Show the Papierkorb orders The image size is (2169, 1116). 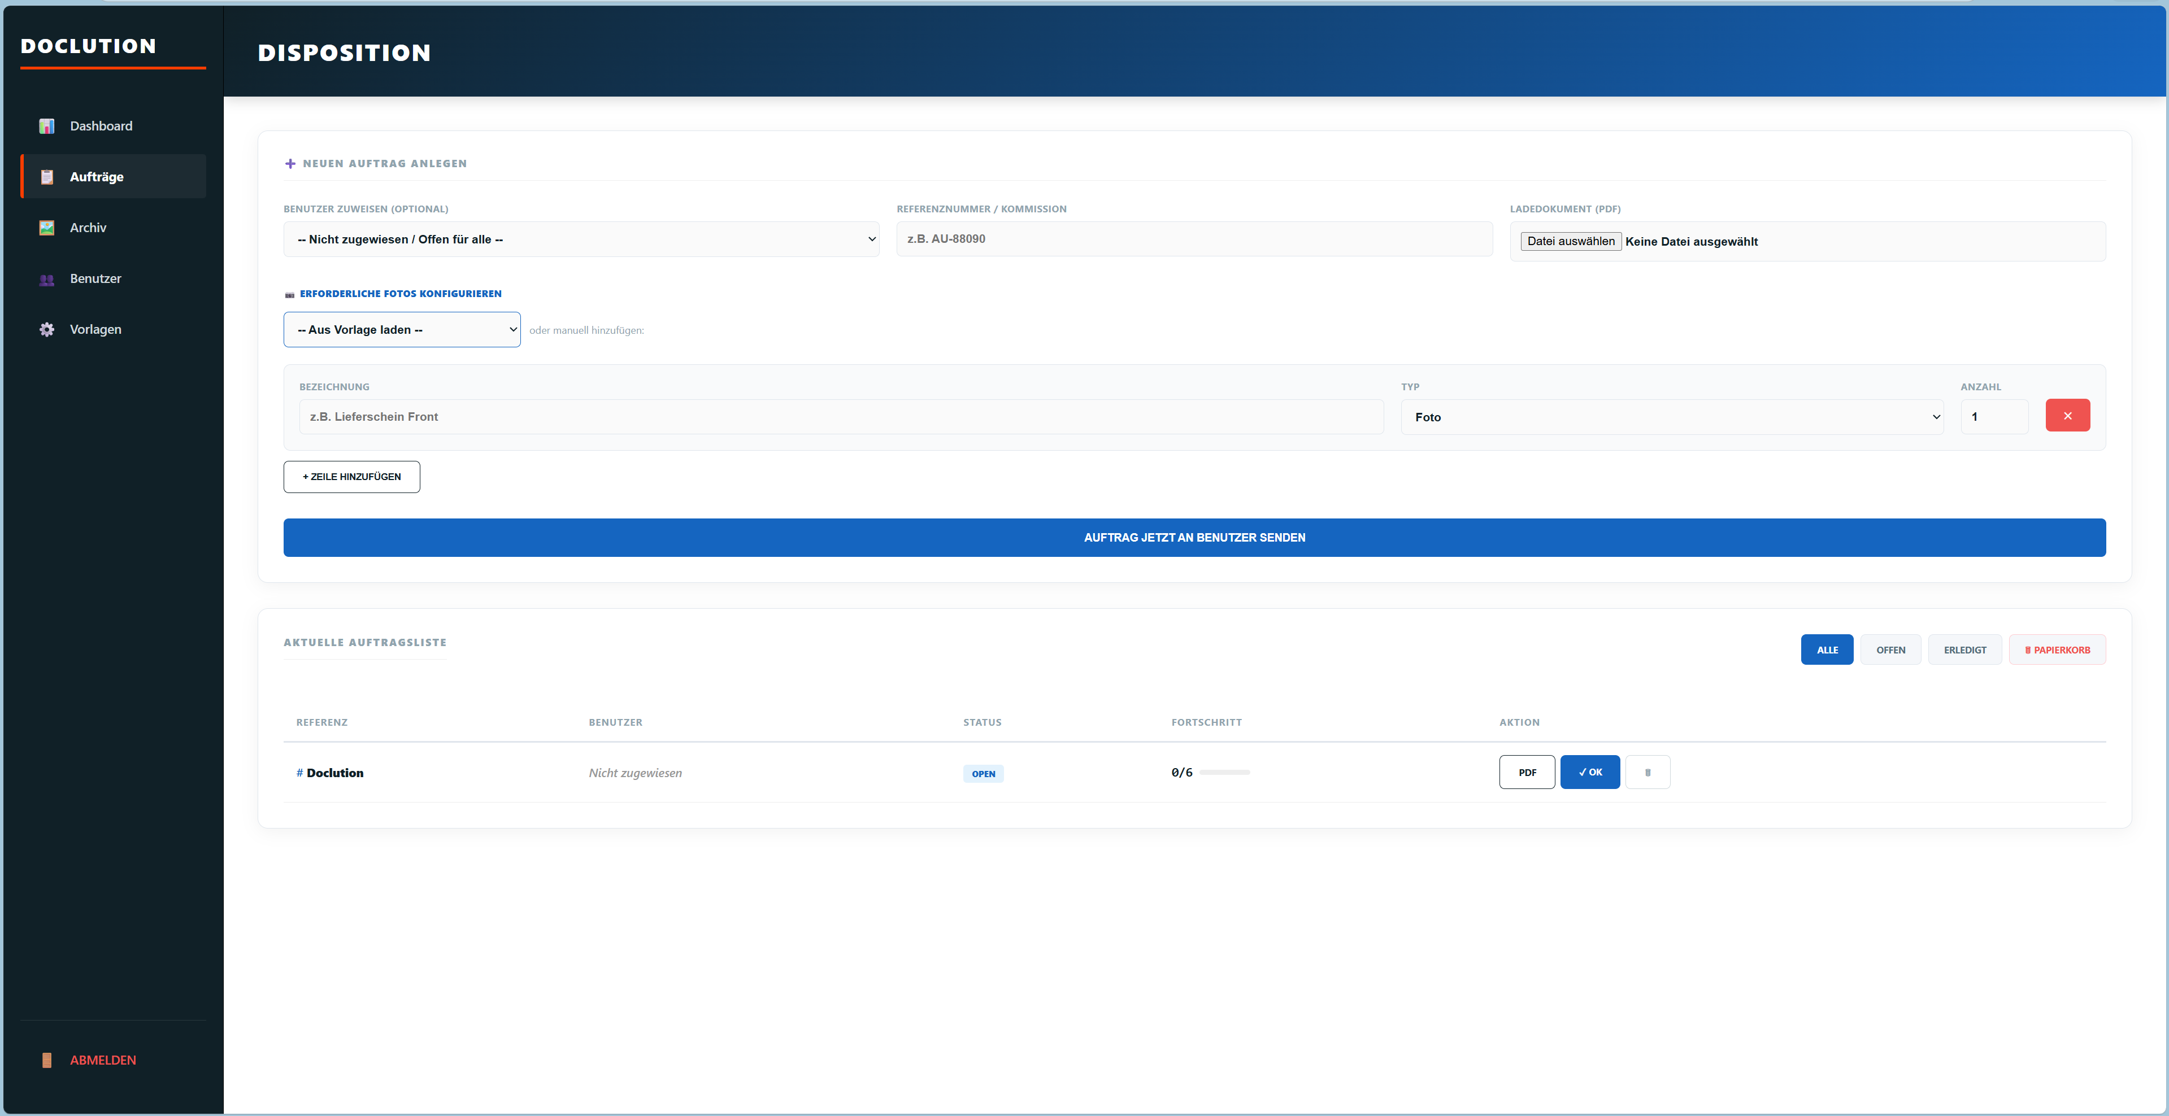click(x=2057, y=649)
